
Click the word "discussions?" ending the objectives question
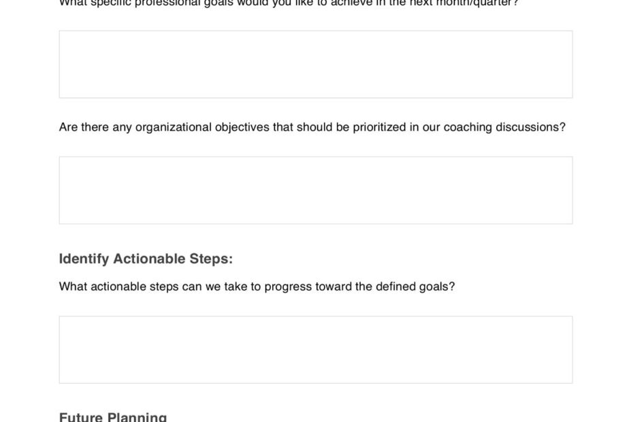[x=530, y=127]
